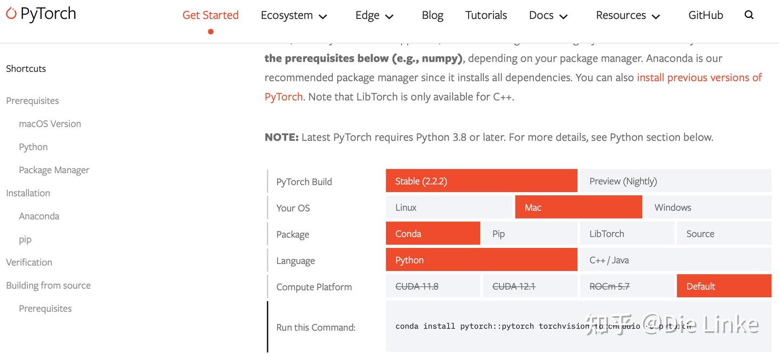Open the search magnifier icon

749,15
